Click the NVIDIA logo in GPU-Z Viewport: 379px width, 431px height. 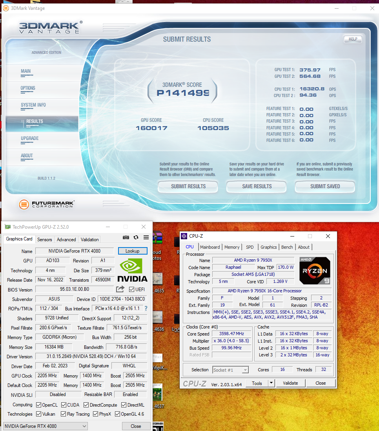pyautogui.click(x=133, y=270)
